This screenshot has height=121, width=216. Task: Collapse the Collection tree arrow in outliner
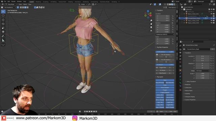[182, 9]
